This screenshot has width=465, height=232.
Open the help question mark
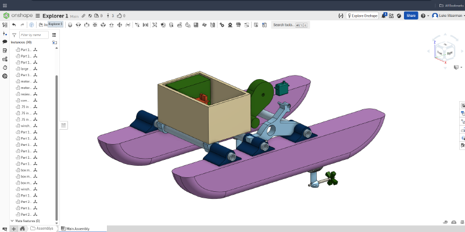tap(423, 16)
